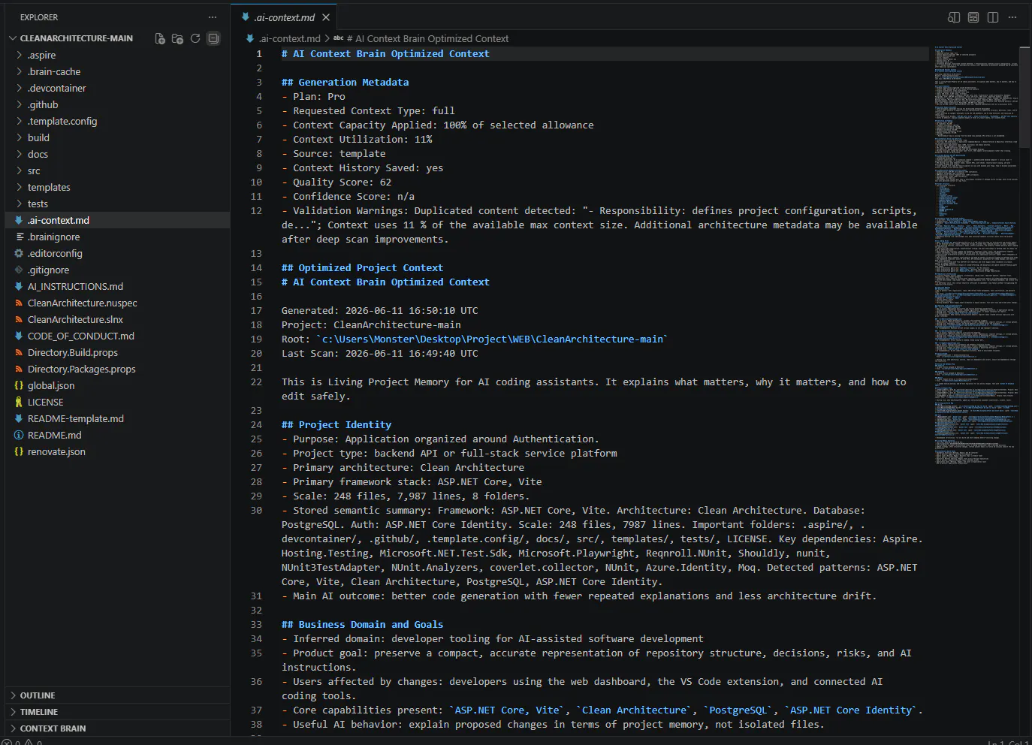The width and height of the screenshot is (1032, 745).
Task: Create a new file in the Explorer
Action: (160, 38)
